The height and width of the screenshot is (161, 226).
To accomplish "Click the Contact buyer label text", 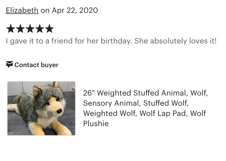I will [x=36, y=65].
